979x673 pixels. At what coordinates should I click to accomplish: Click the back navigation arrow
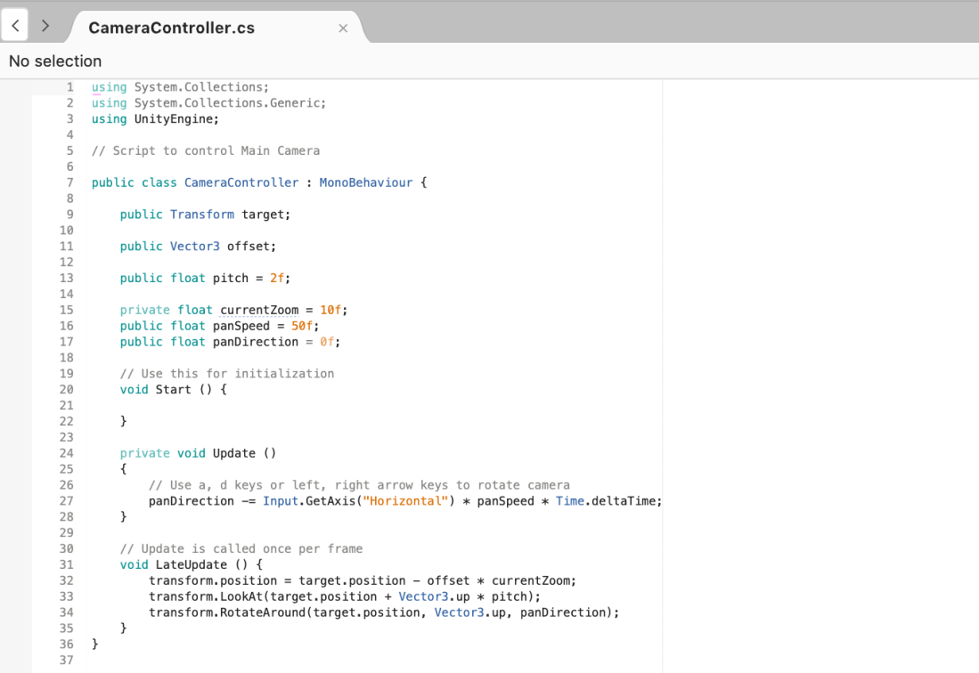[x=15, y=27]
